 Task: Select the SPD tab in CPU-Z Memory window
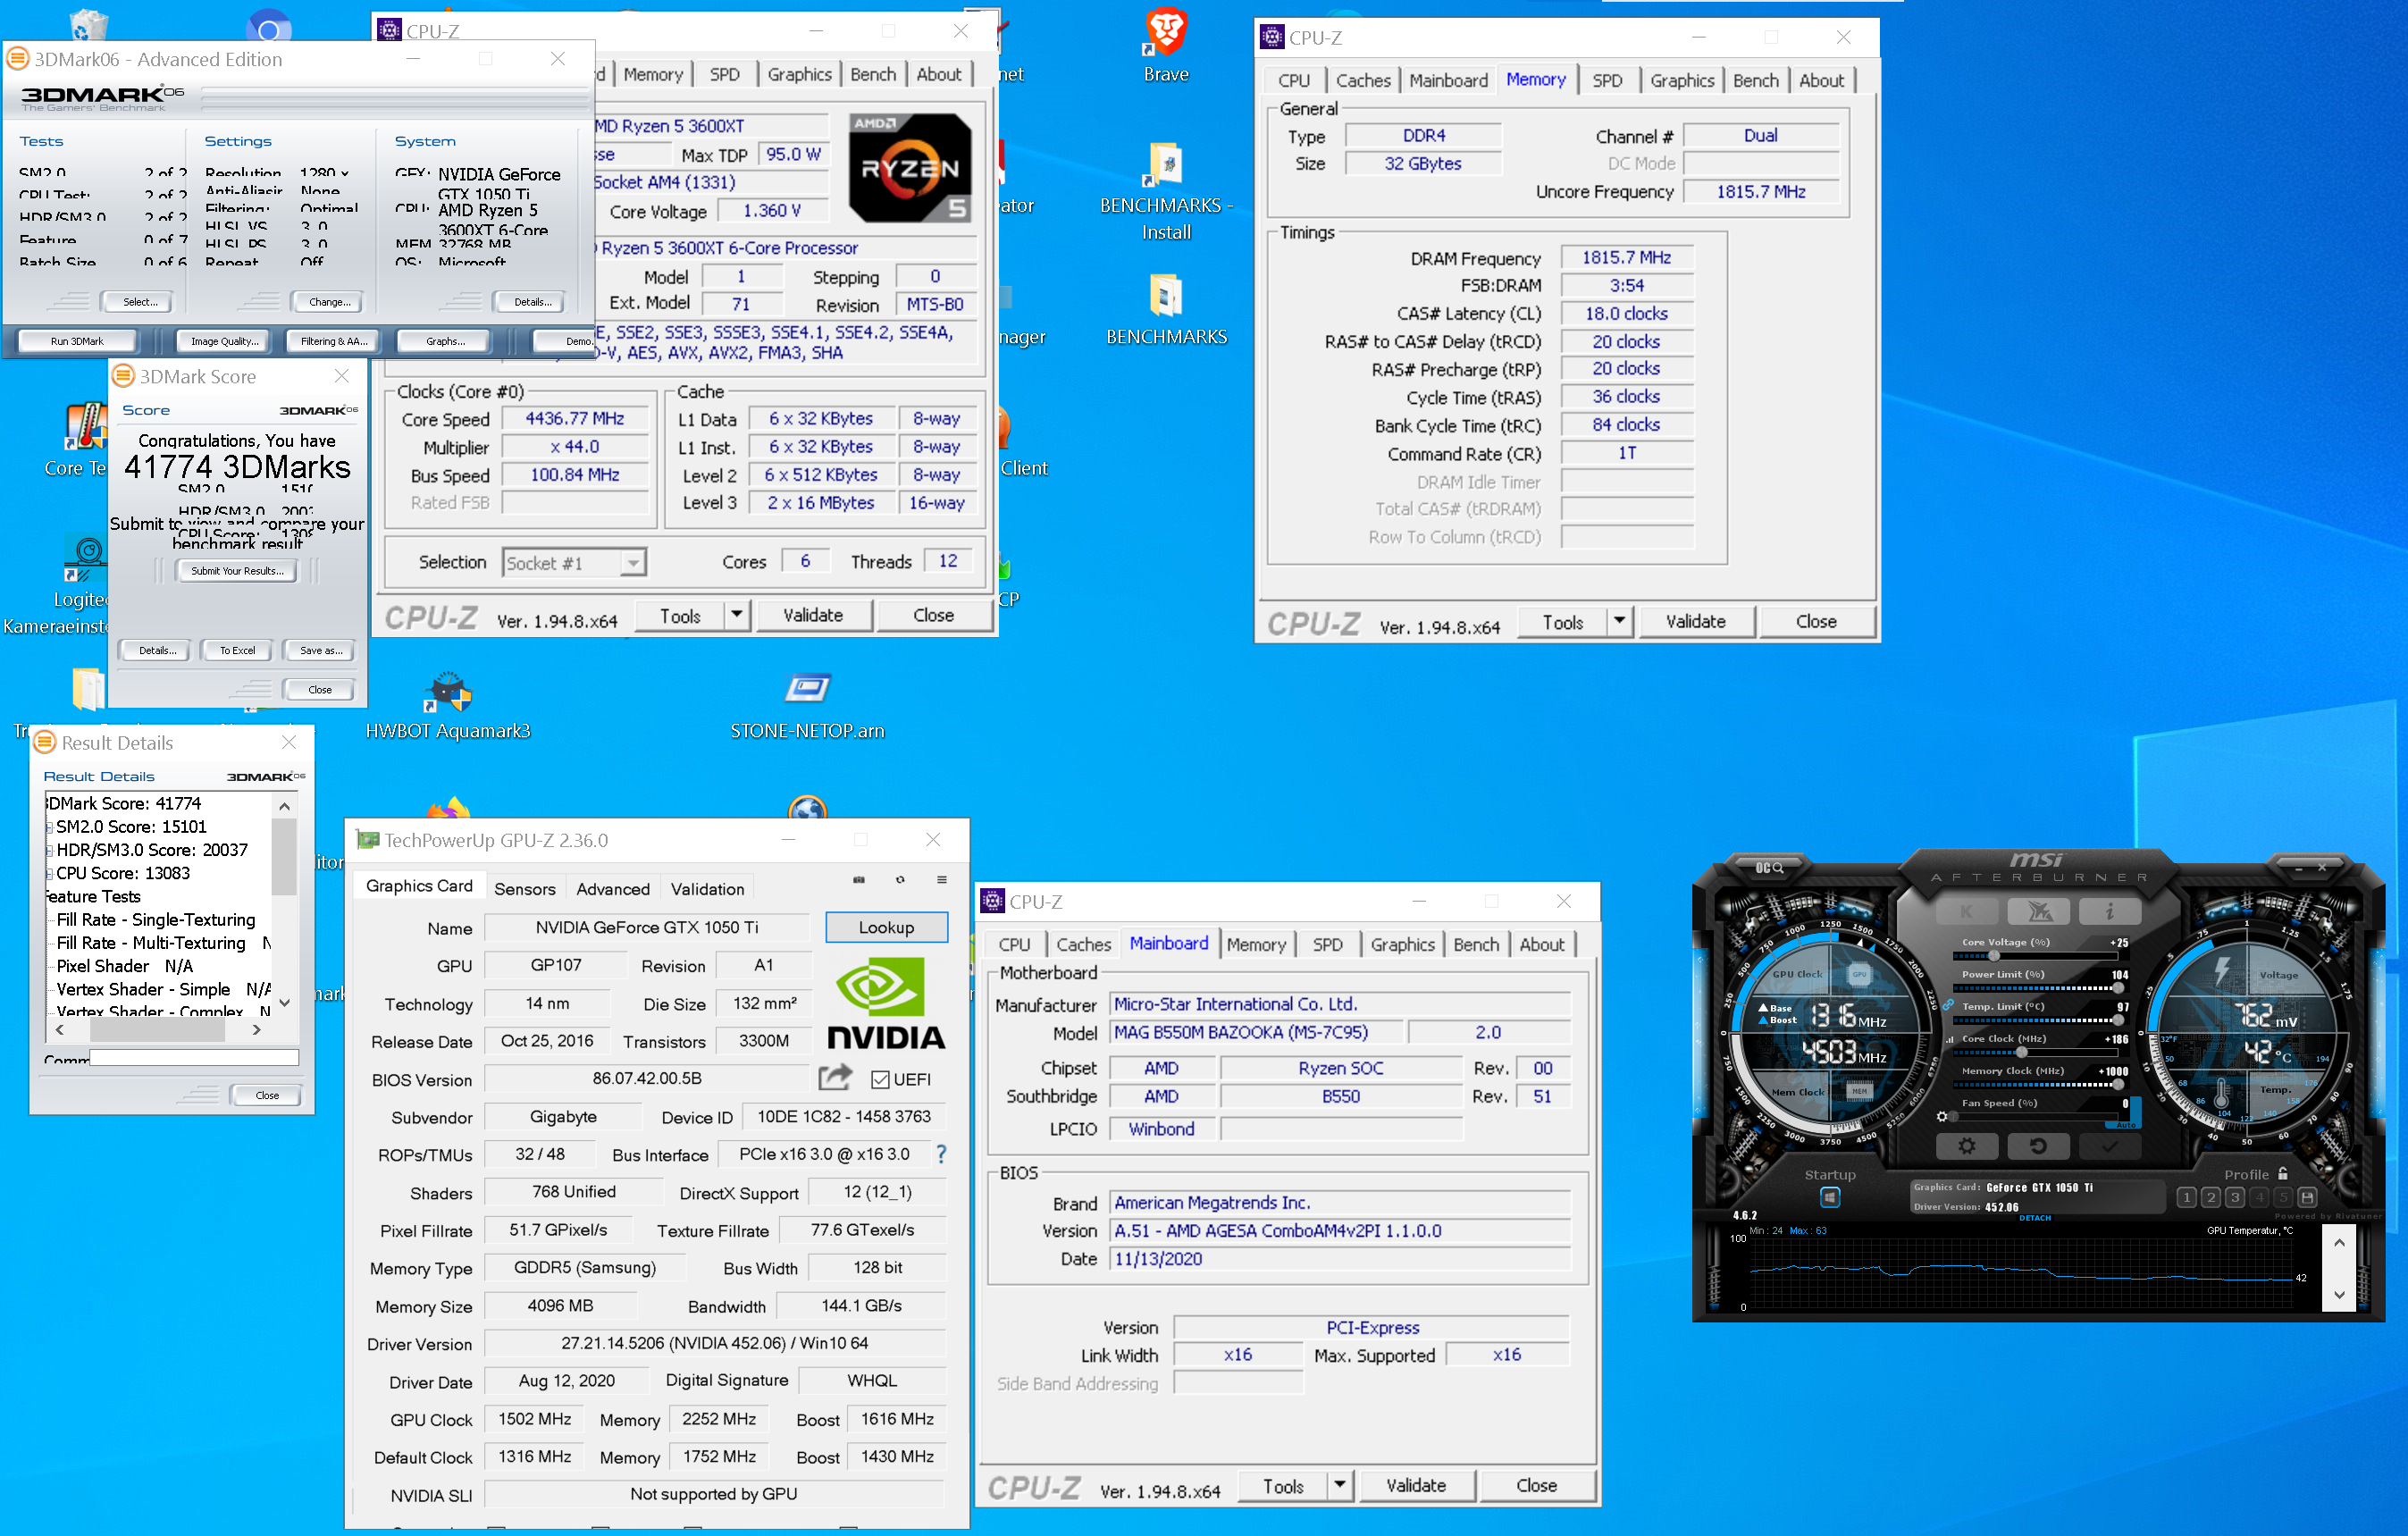coord(1607,80)
